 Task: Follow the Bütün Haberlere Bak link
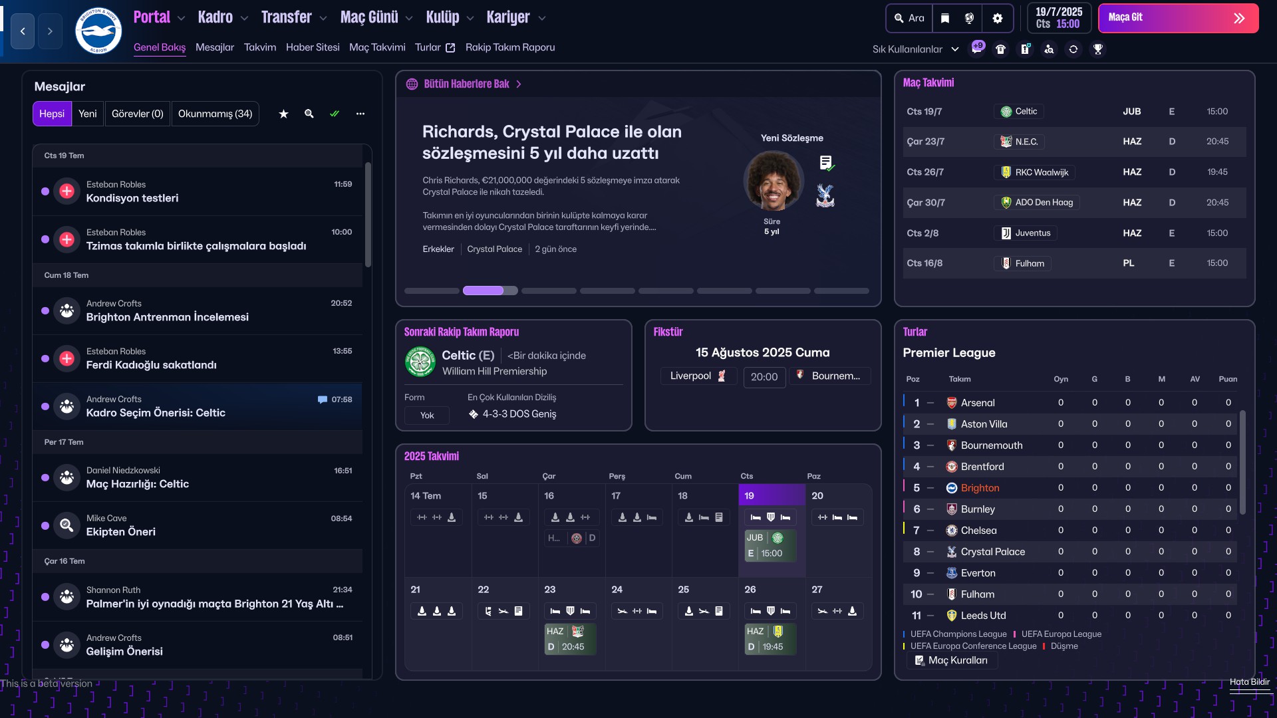pyautogui.click(x=473, y=84)
